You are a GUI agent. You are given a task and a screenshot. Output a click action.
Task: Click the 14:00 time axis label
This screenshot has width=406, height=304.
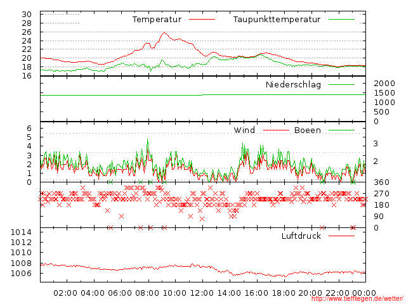point(229,293)
